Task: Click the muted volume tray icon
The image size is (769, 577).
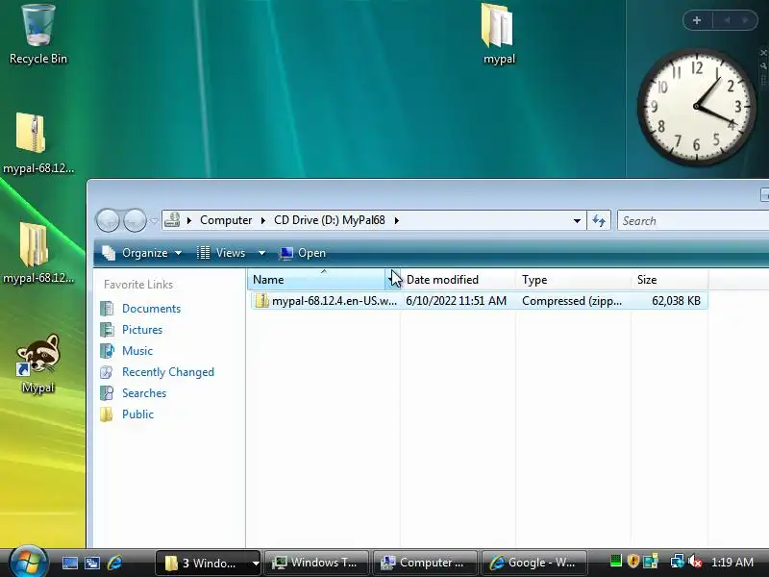Action: pos(694,562)
